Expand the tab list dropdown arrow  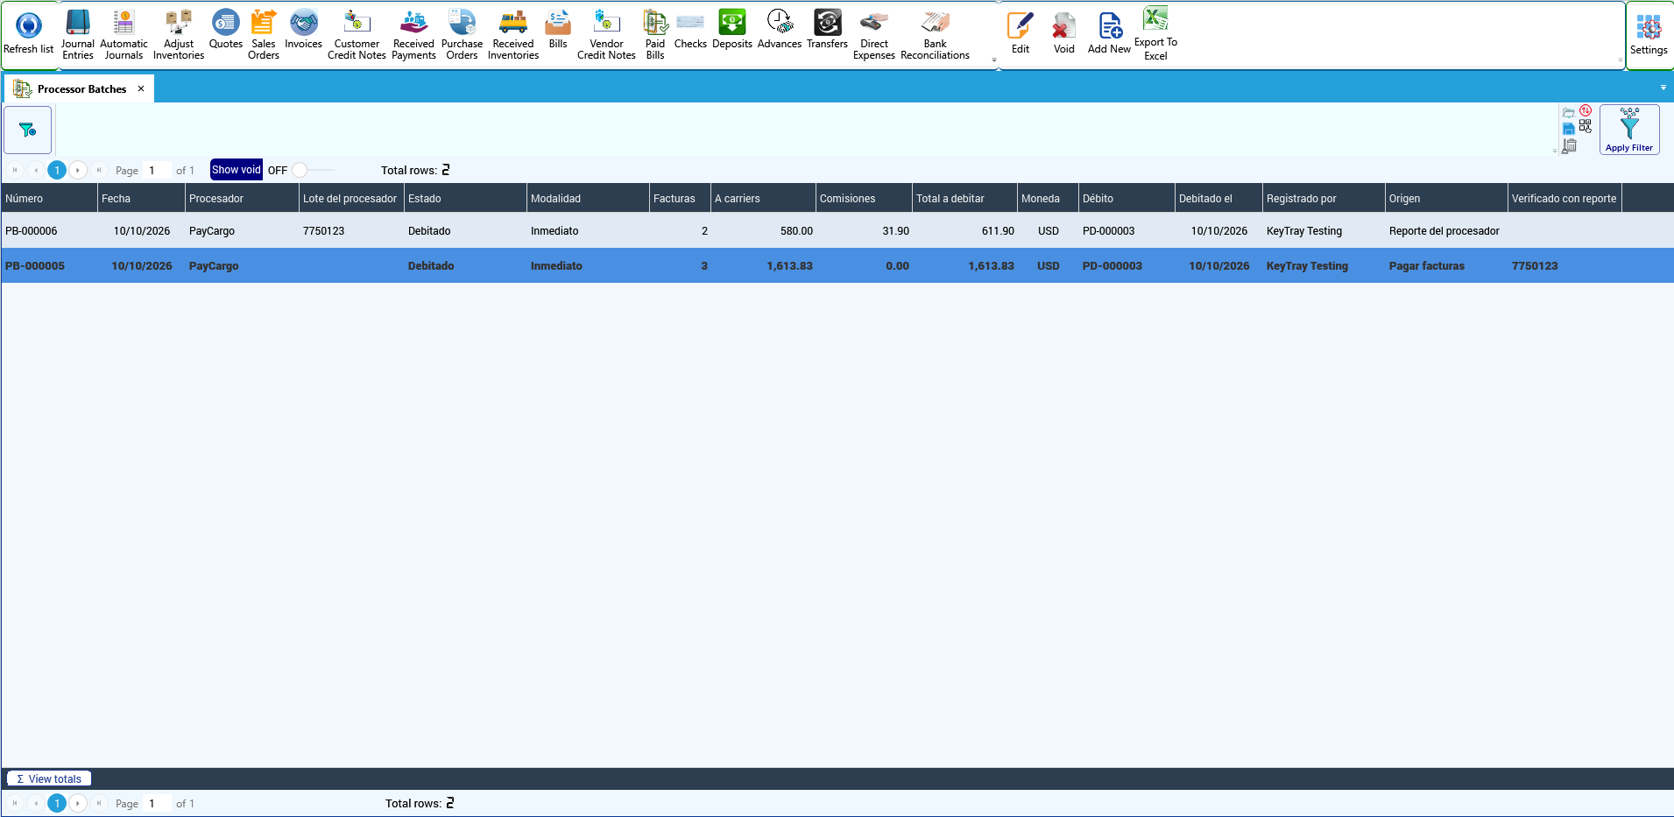pyautogui.click(x=1663, y=88)
